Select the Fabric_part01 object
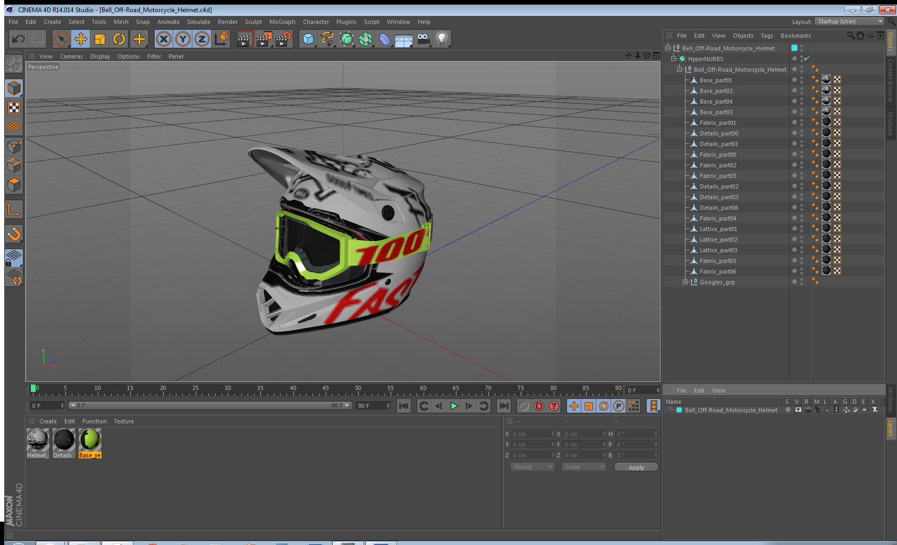The image size is (897, 545). point(718,123)
